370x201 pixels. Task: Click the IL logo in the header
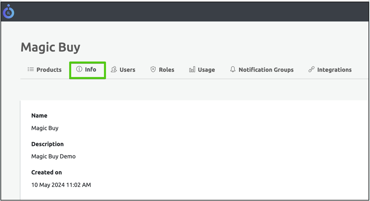pyautogui.click(x=8, y=12)
